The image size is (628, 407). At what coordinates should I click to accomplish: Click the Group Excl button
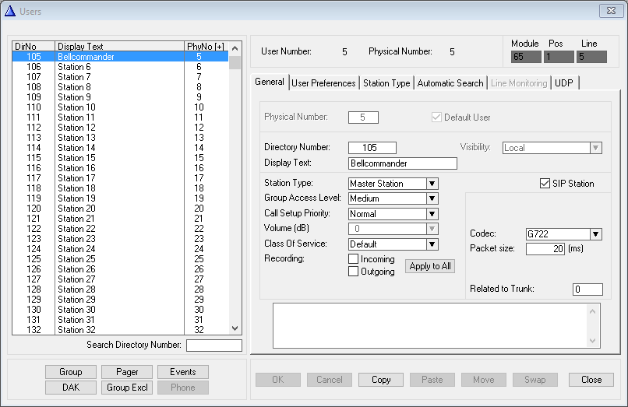pos(129,388)
